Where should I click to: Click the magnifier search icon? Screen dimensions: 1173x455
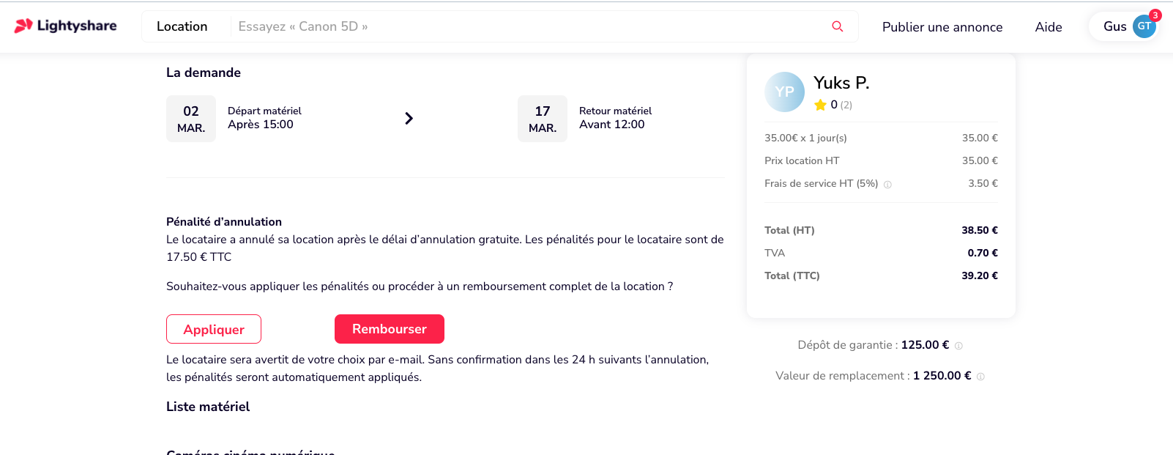click(838, 26)
